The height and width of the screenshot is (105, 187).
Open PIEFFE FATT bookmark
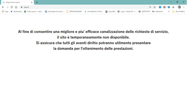(144, 11)
